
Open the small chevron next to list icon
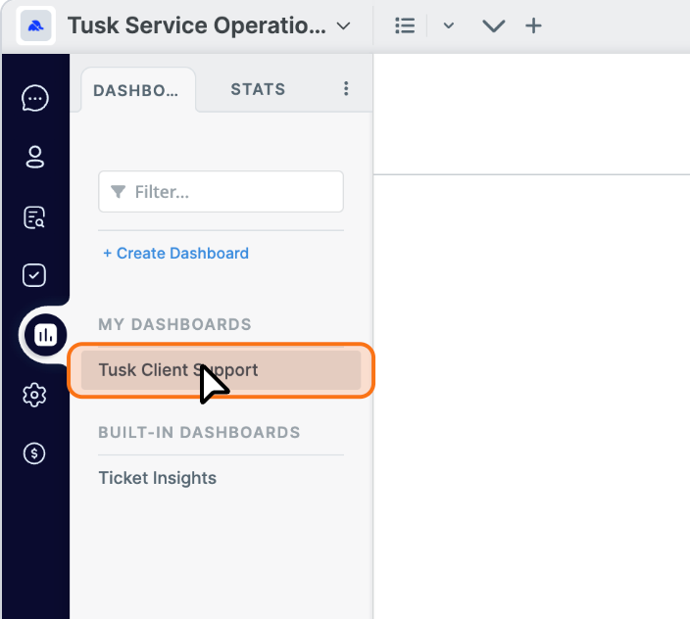(449, 25)
